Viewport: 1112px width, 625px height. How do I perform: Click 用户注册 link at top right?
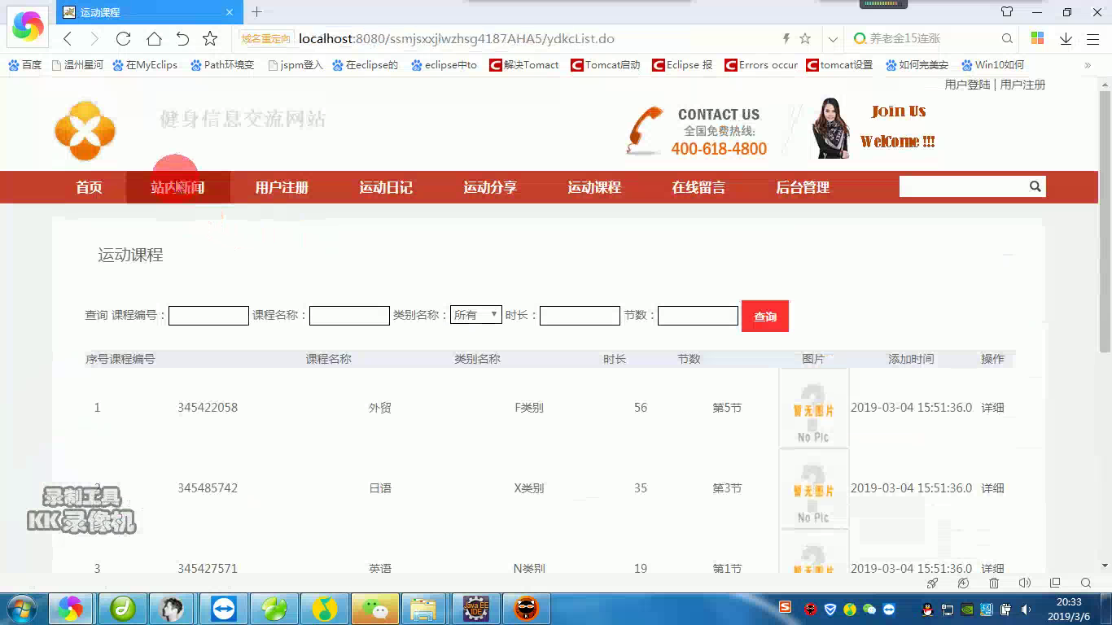(1022, 85)
